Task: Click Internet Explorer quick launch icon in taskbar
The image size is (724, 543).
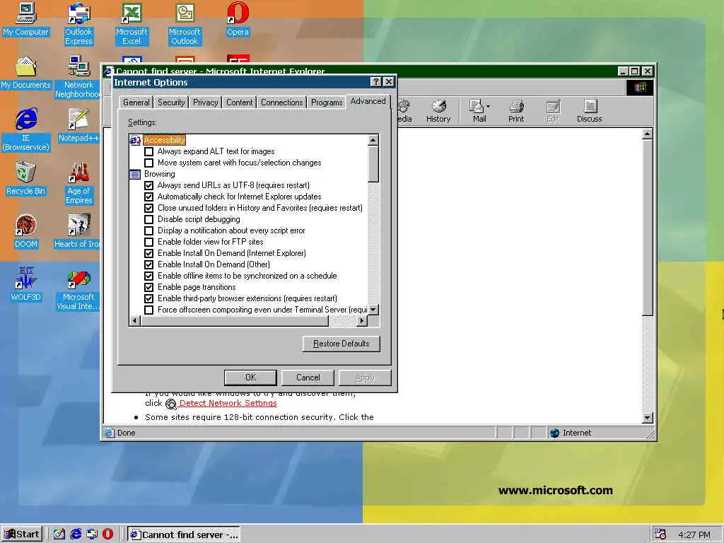Action: click(76, 535)
